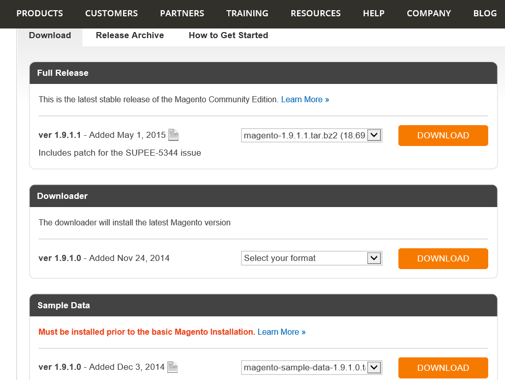
Task: Open release notes icon beside Sample Data ver 1.9.1.0
Action: (172, 367)
